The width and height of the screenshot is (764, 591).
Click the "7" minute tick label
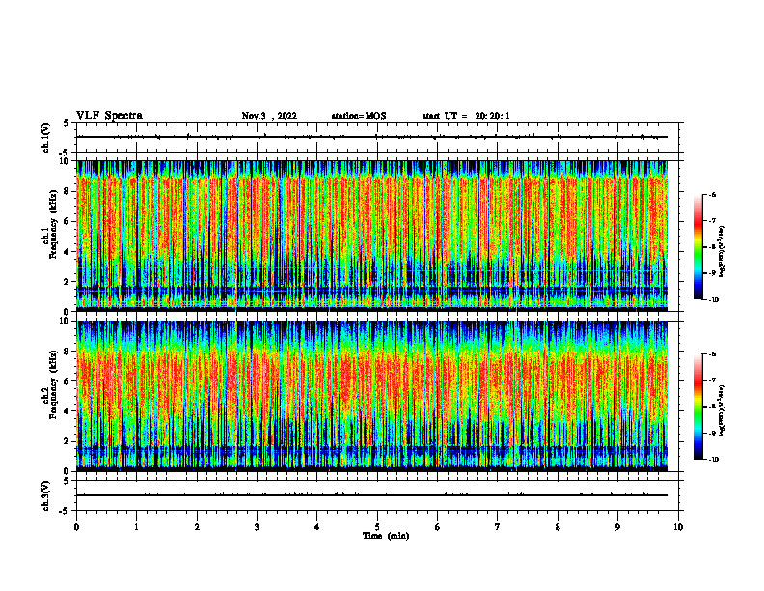click(x=498, y=527)
